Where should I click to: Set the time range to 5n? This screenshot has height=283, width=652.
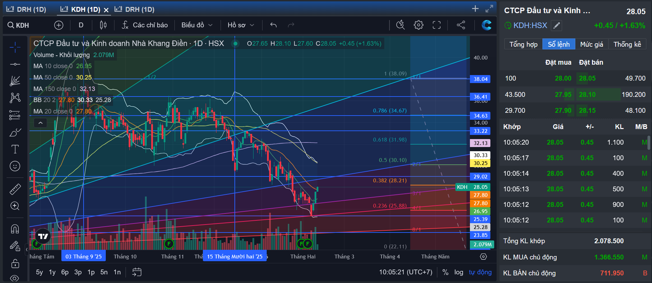pos(104,272)
